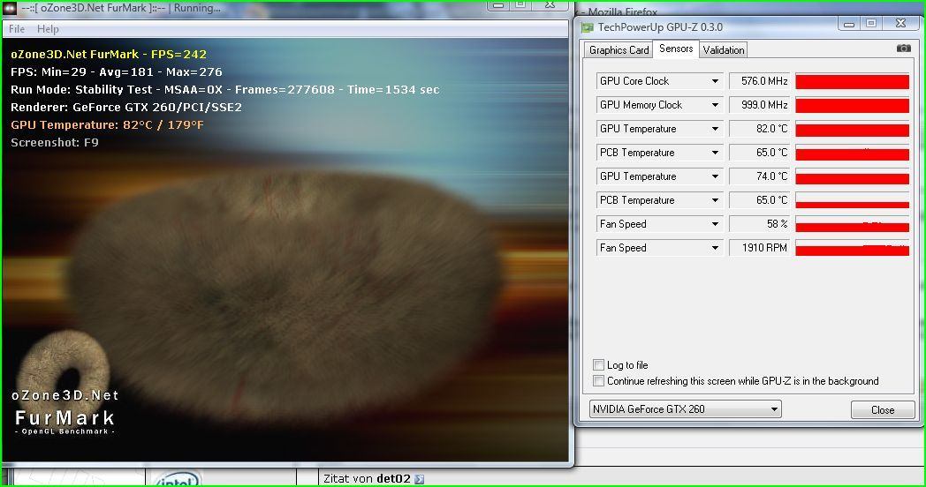This screenshot has height=487, width=926.
Task: Open the File menu in FurMark
Action: click(x=17, y=29)
